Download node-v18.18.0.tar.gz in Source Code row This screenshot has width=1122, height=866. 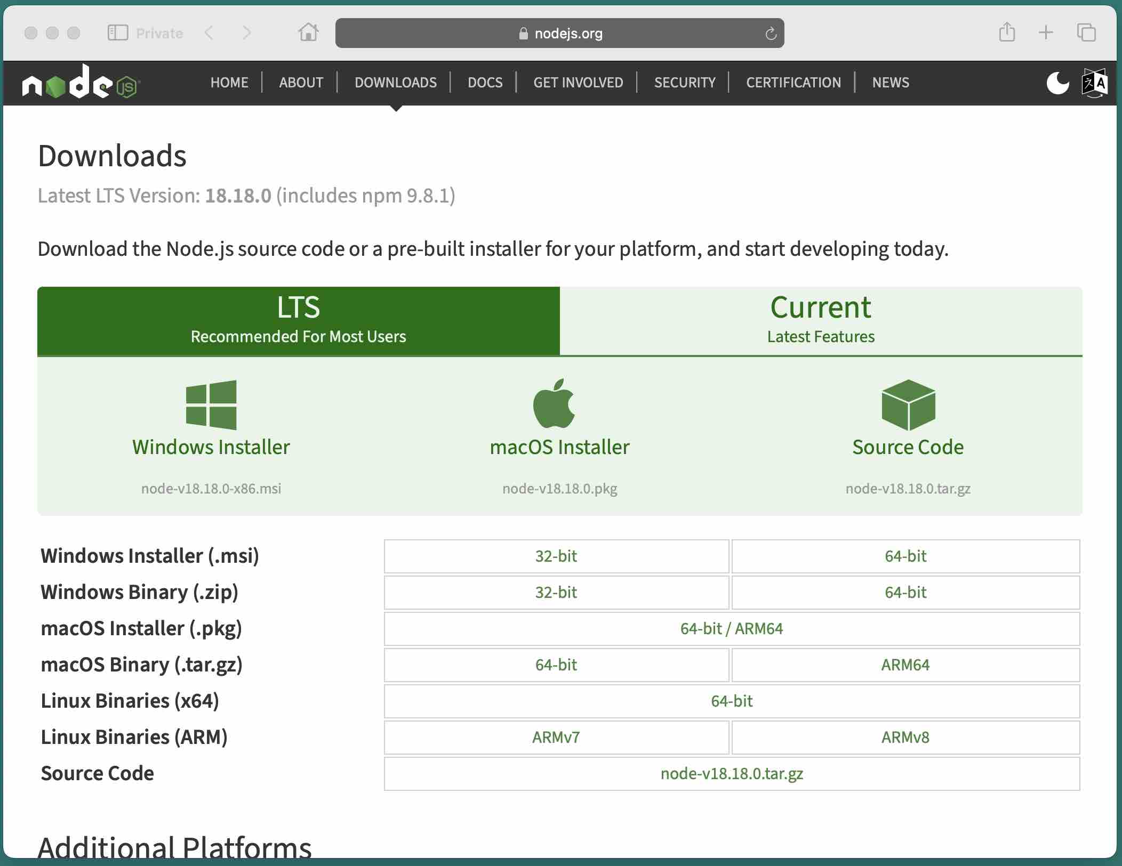point(732,774)
